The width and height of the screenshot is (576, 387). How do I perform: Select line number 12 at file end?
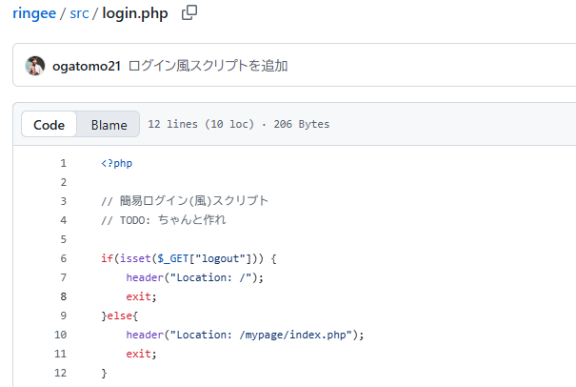click(x=61, y=373)
